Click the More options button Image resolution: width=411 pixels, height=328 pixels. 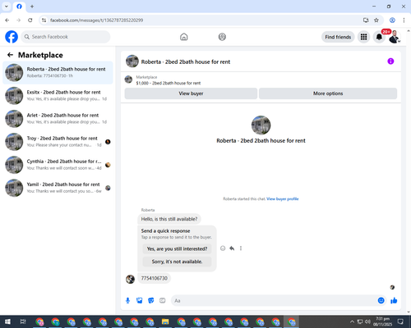(x=328, y=93)
